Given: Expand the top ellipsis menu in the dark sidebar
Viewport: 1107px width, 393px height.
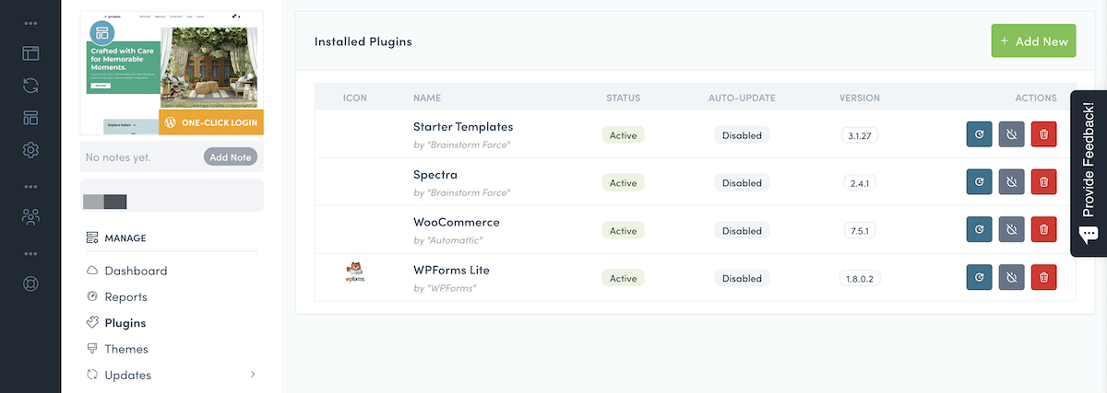Looking at the screenshot, I should click(30, 23).
